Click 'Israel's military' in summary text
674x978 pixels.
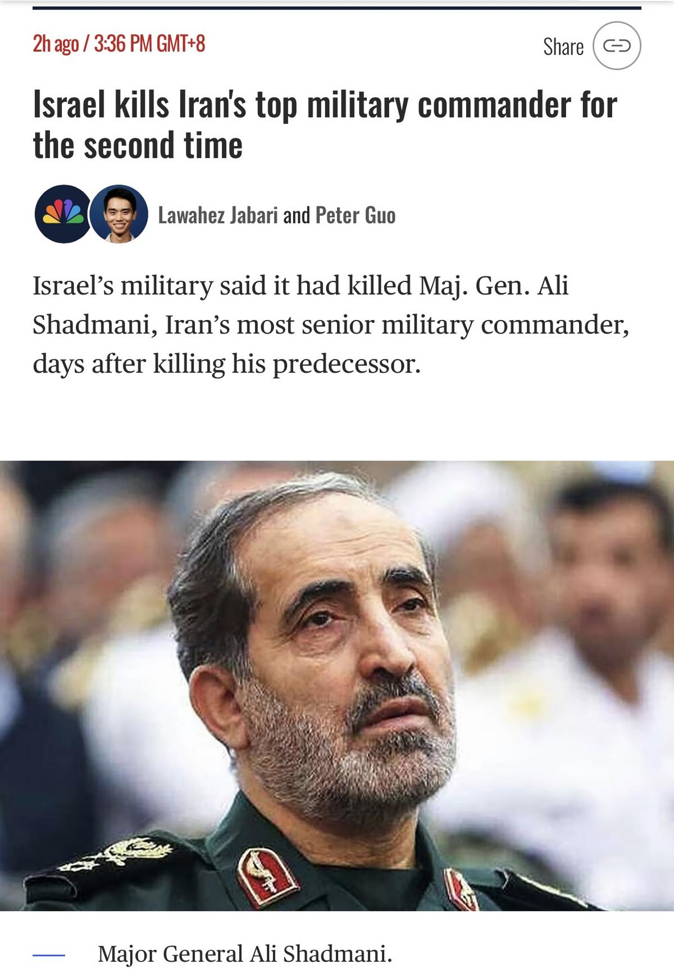[122, 286]
